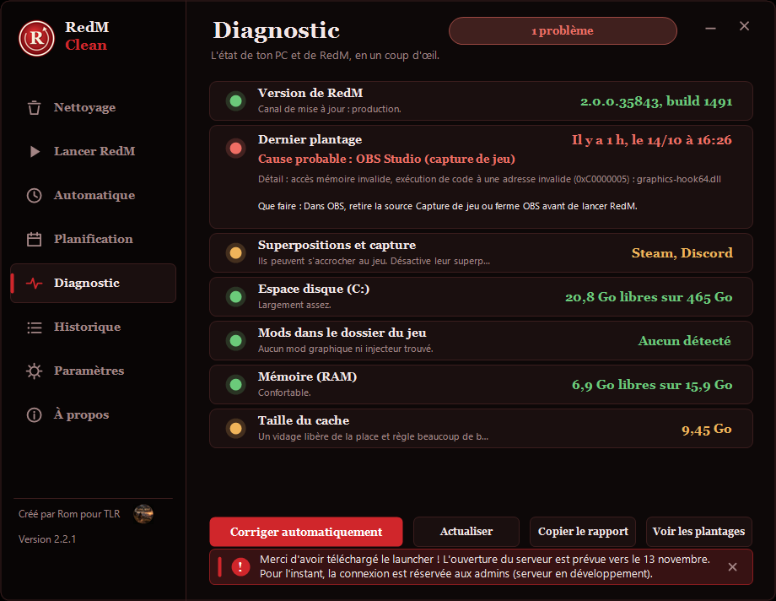This screenshot has width=776, height=601.
Task: Expand the Taille du cache row
Action: (481, 429)
